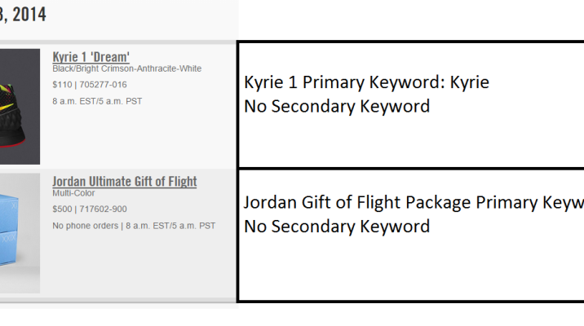Click the 717602-900 style code
Viewport: 584px width, 326px height.
[x=103, y=209]
